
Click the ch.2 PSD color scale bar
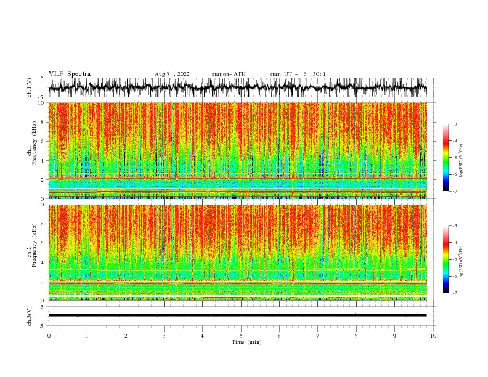445,259
